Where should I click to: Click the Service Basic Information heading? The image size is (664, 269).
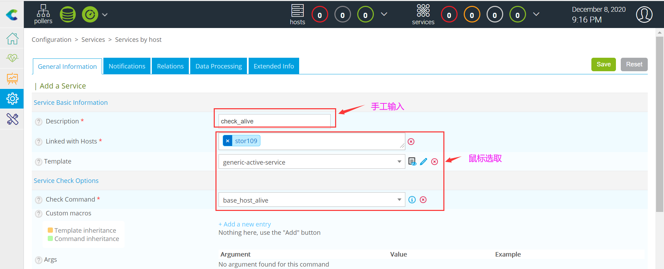[71, 103]
